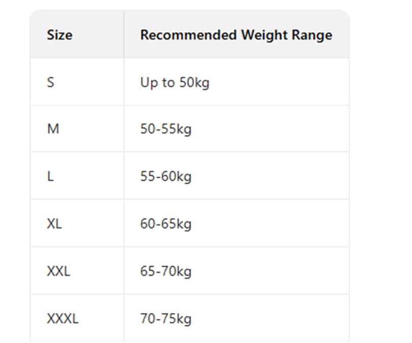Click the 60-65kg weight cell
This screenshot has height=343, width=412.
[237, 223]
